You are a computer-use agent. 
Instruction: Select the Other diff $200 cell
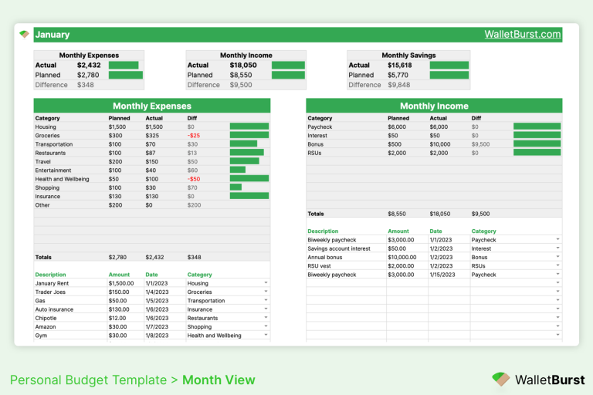[194, 205]
